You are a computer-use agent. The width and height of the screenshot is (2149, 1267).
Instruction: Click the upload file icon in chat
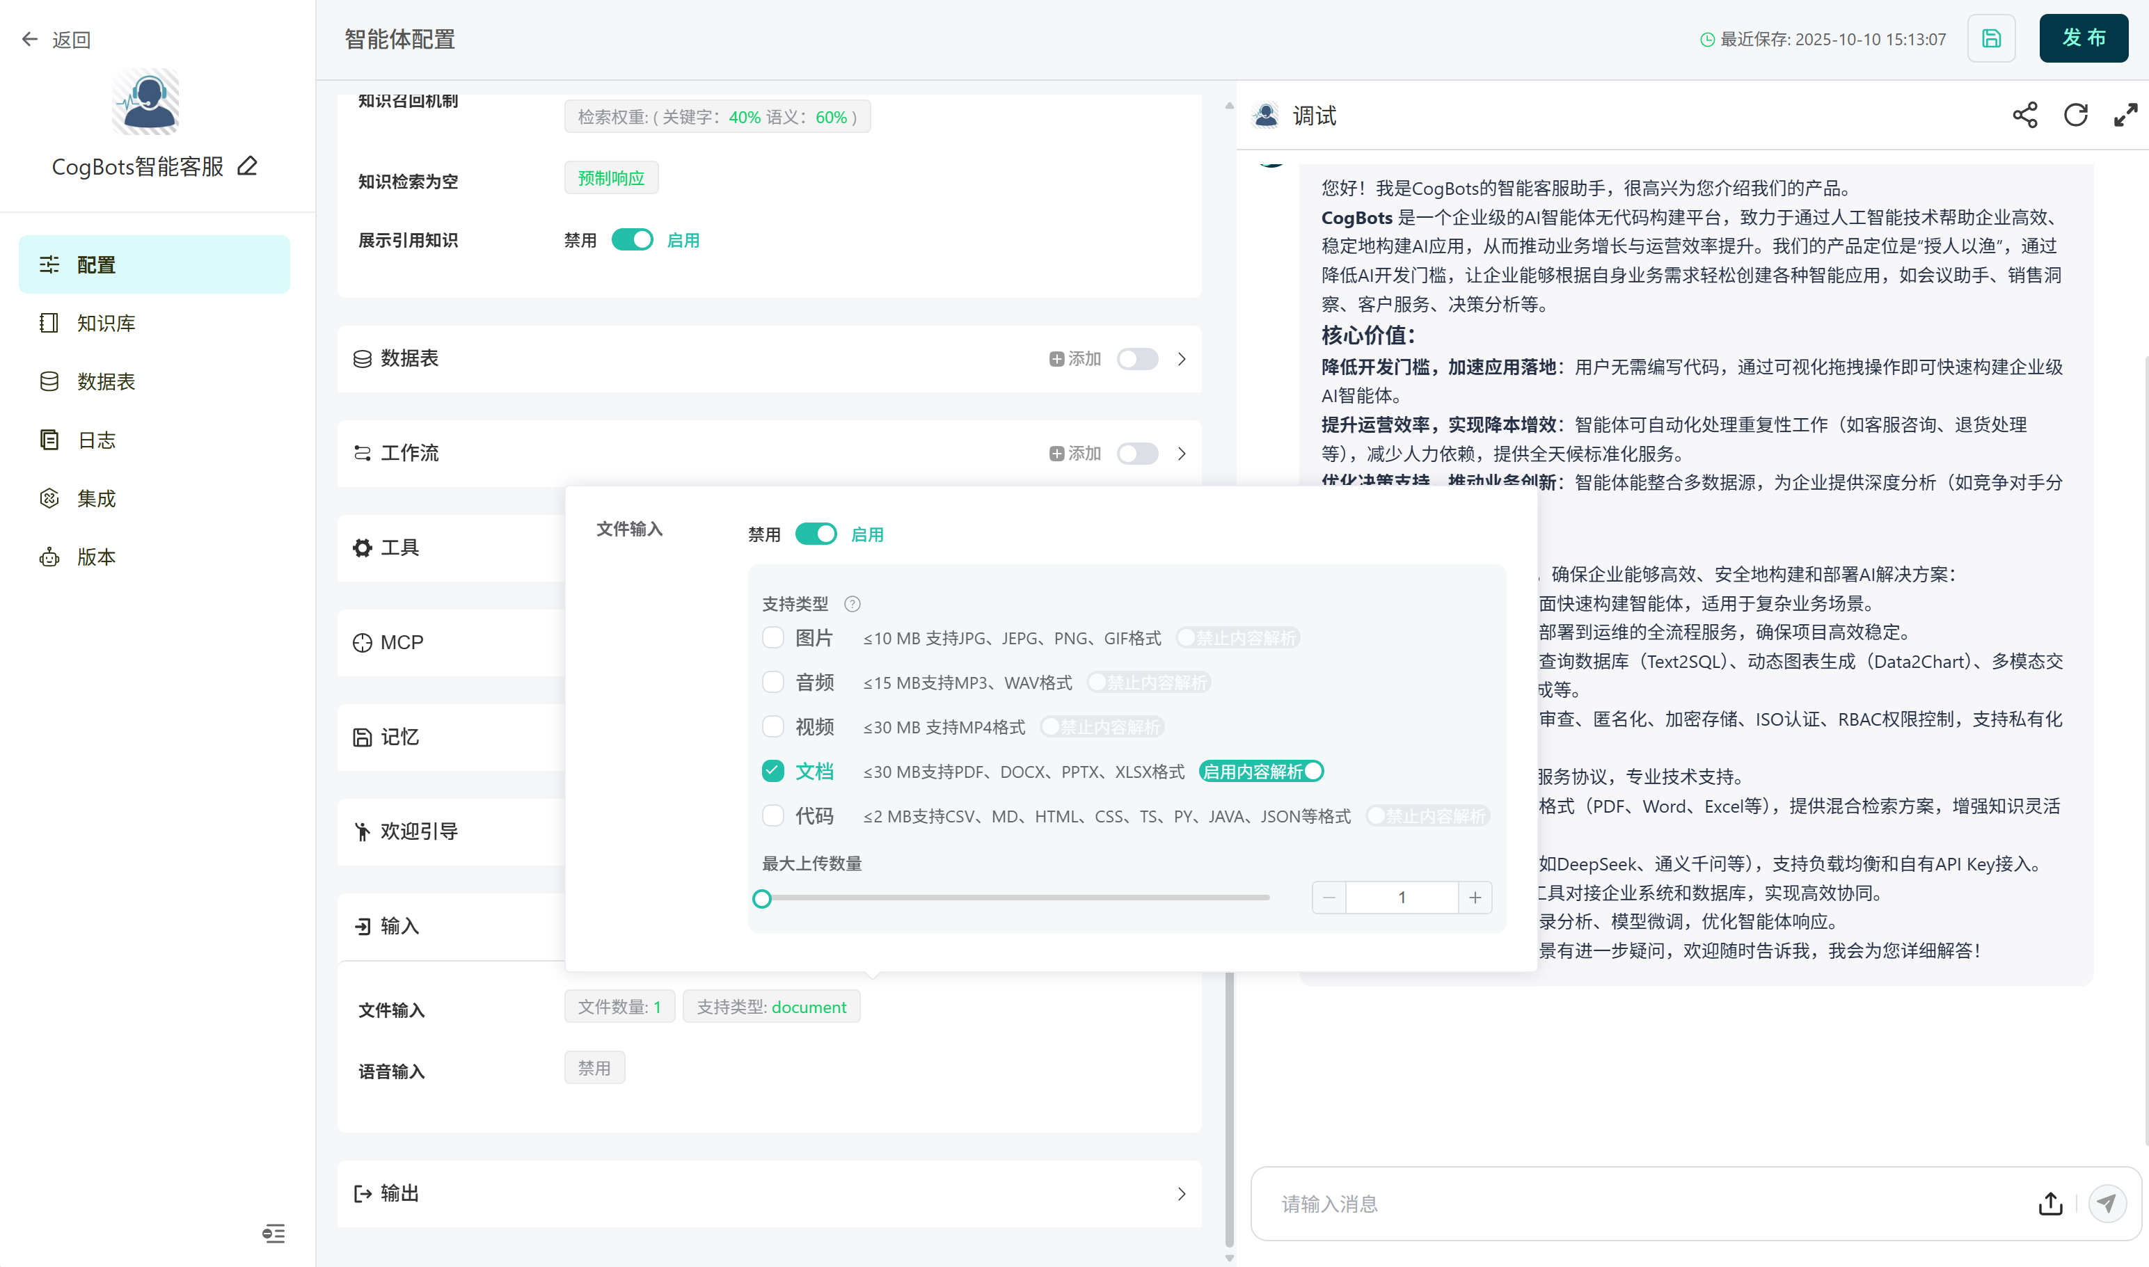point(2051,1204)
